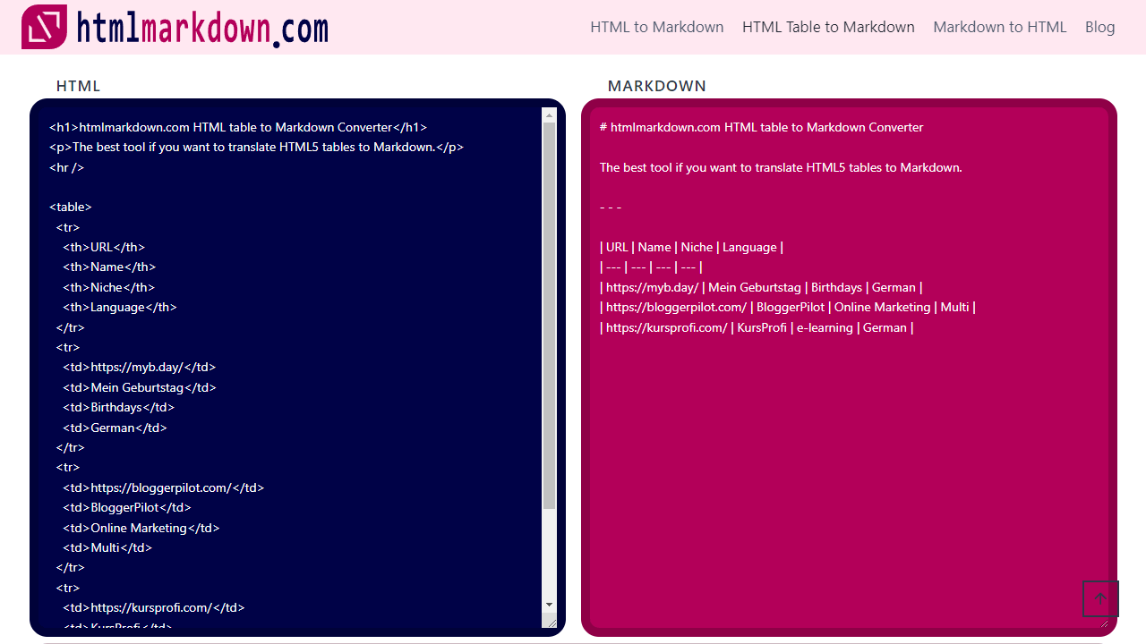Click the HTML editor scrollbar up arrow
Viewport: 1146px width, 644px height.
click(x=550, y=114)
